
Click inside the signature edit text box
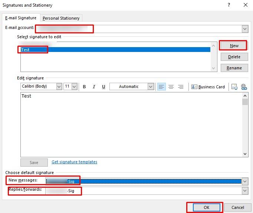(x=131, y=125)
